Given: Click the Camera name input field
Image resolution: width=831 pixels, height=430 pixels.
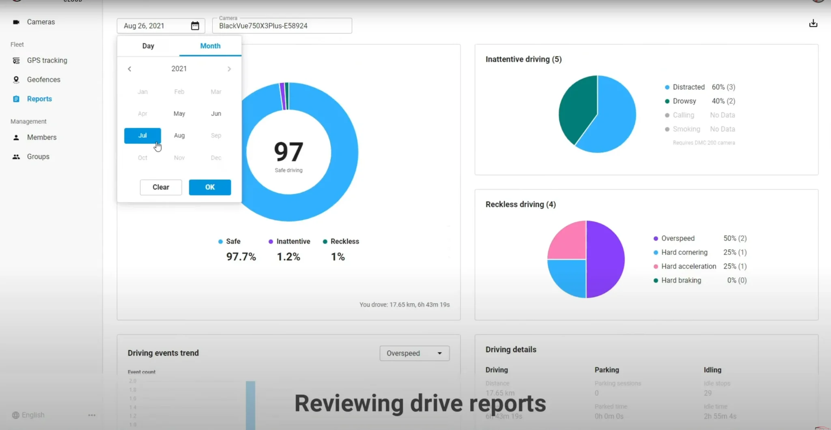Looking at the screenshot, I should click(282, 26).
